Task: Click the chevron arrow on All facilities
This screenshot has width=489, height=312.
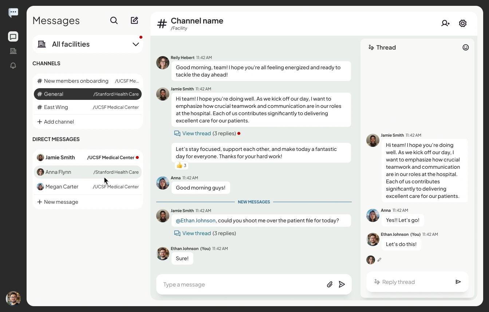Action: pos(136,44)
